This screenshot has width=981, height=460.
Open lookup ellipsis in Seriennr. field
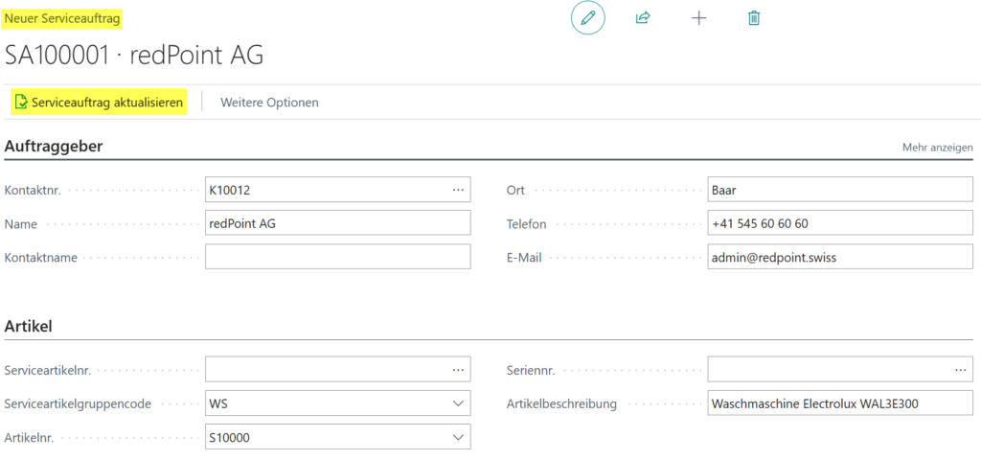pos(961,369)
